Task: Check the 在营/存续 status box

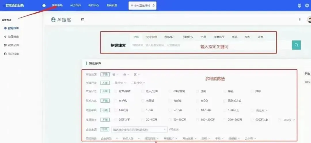Action: pyautogui.click(x=115, y=91)
